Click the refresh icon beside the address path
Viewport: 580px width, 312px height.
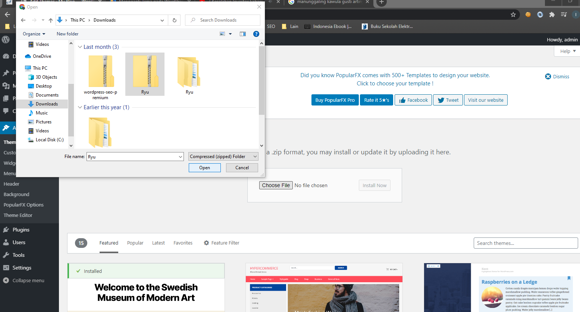point(174,20)
